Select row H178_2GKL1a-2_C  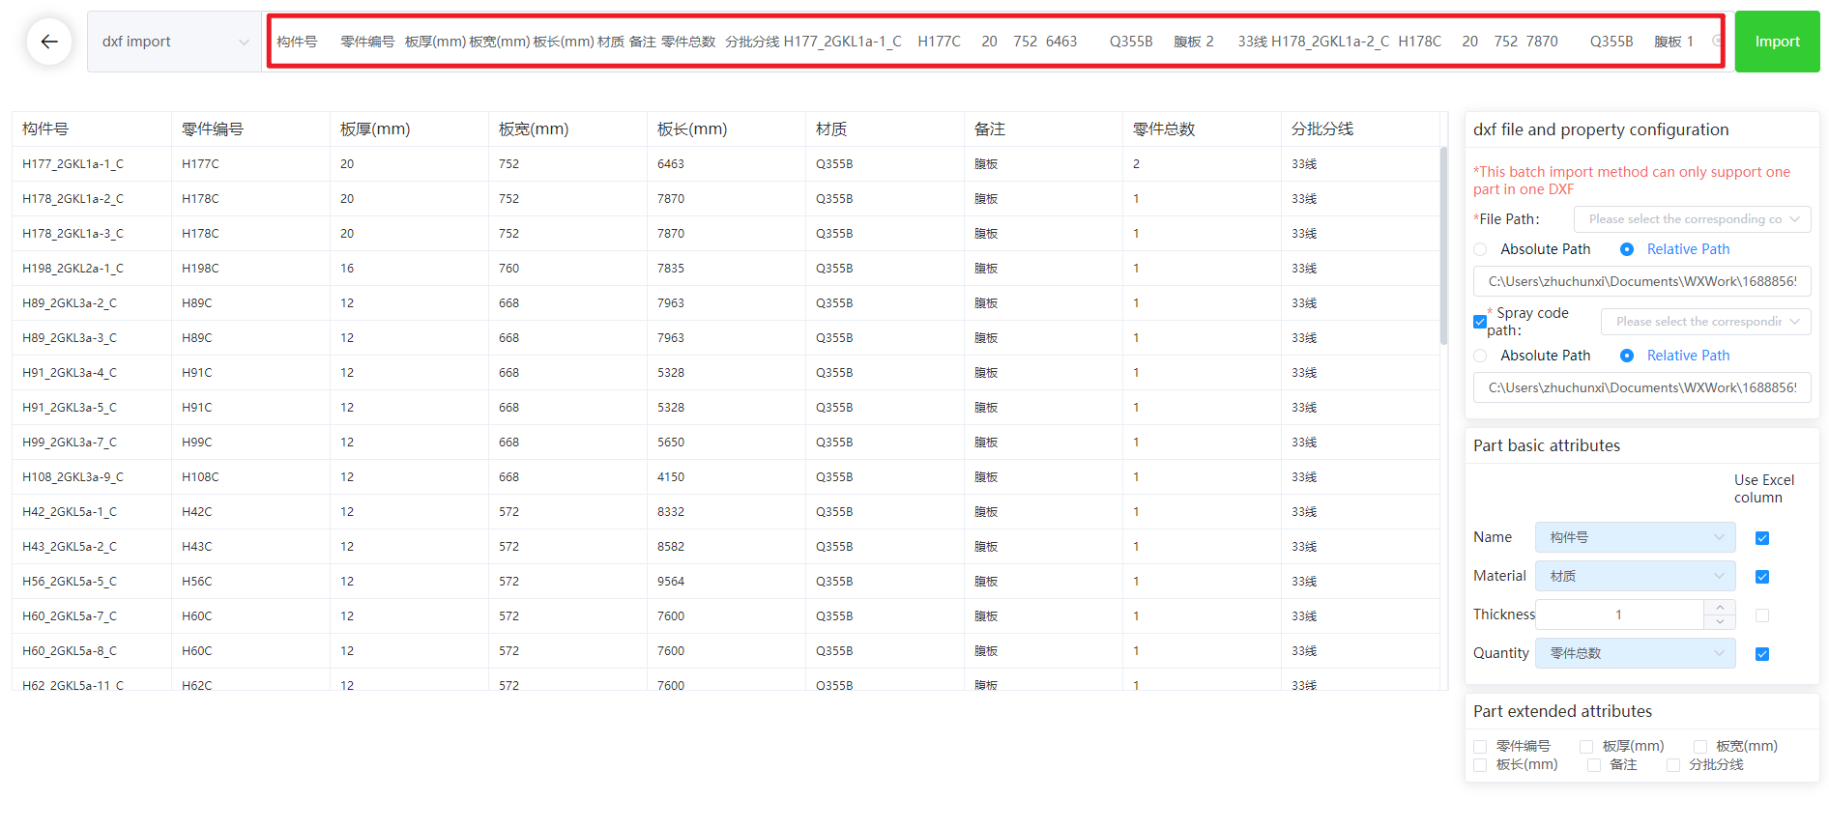coord(726,199)
